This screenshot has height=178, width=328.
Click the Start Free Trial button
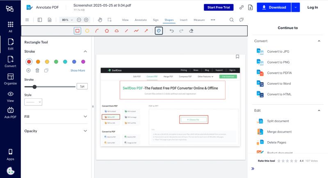219,7
